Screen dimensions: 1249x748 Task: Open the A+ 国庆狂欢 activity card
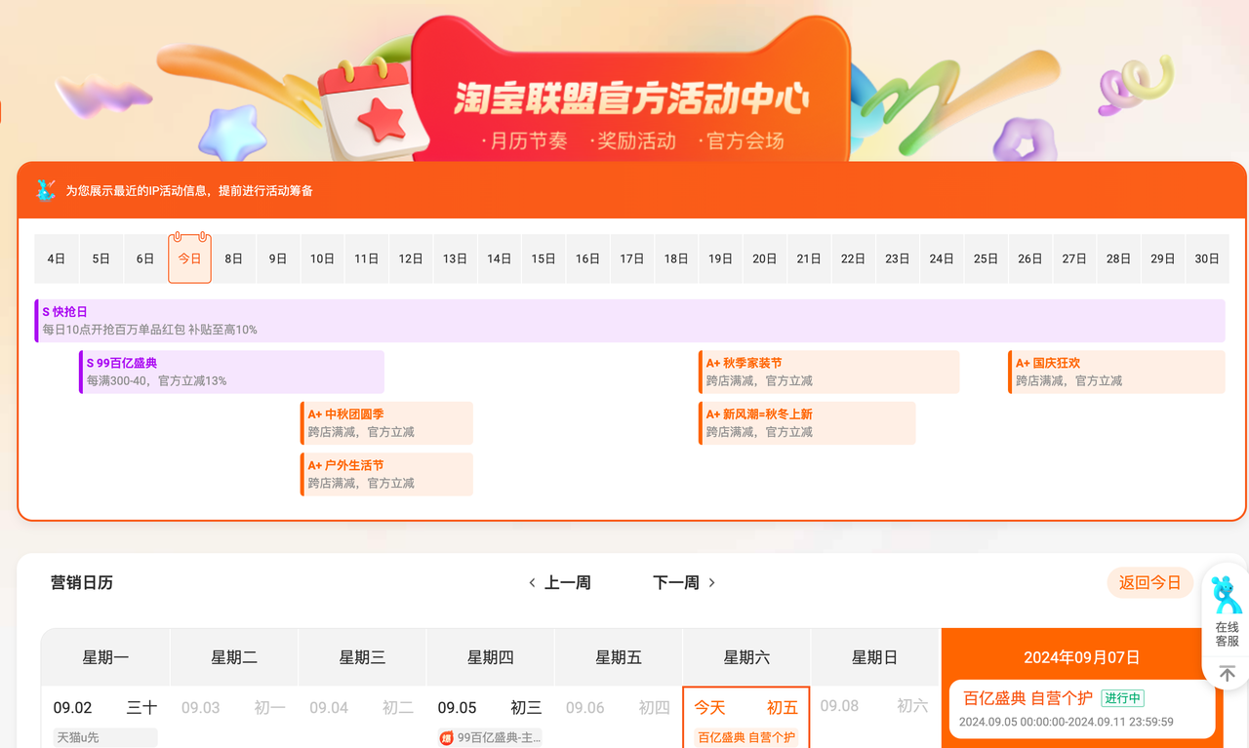point(1116,372)
